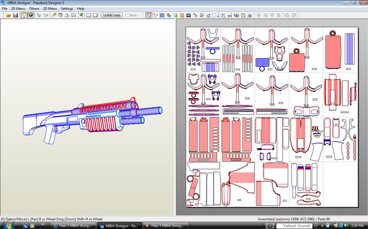Click the Unfold Undo button
The height and width of the screenshot is (229, 368).
click(112, 15)
